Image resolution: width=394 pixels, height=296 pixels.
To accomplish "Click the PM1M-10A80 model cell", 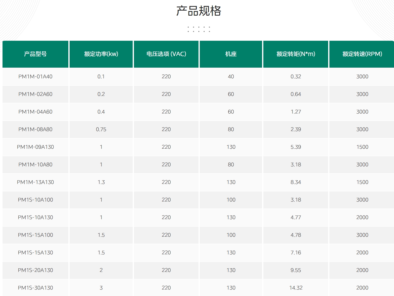I will [35, 165].
